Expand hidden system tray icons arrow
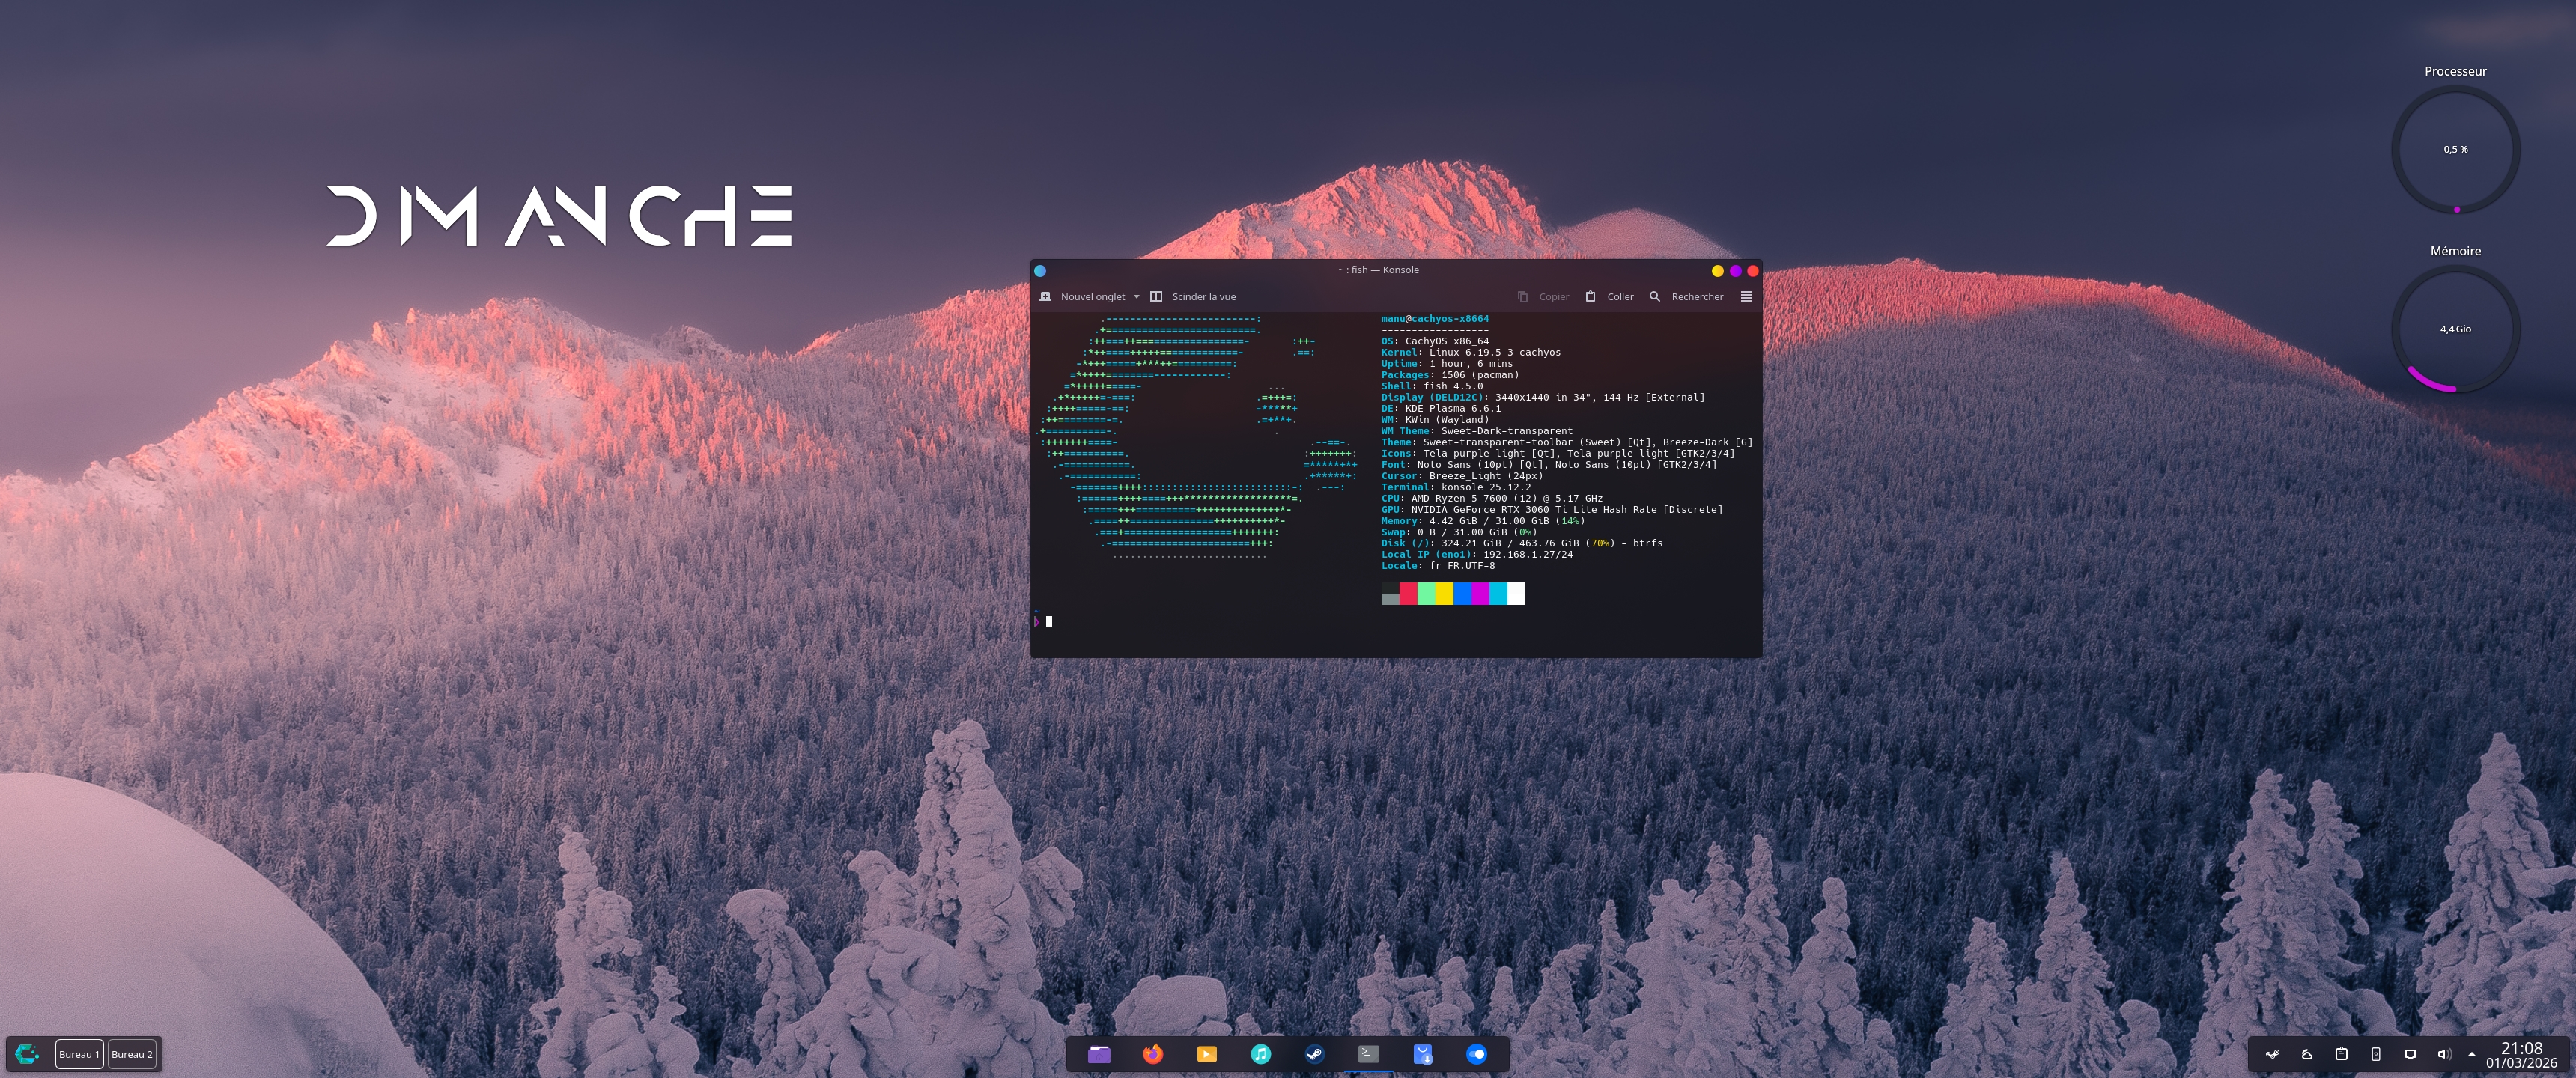This screenshot has height=1078, width=2576. (x=2472, y=1054)
